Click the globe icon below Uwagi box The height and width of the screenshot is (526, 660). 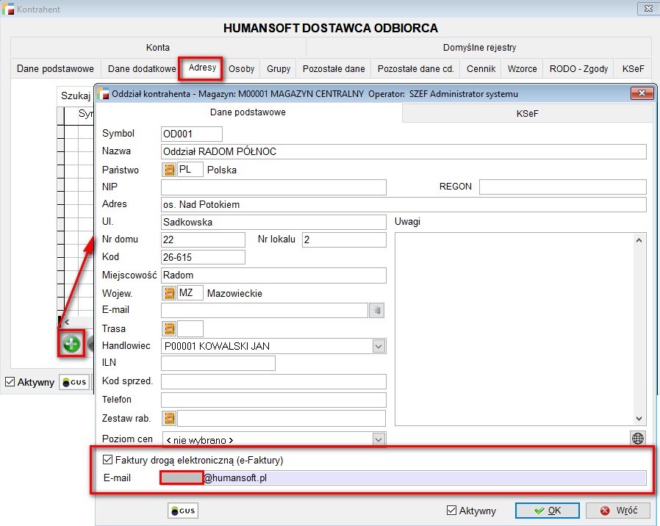tap(638, 438)
